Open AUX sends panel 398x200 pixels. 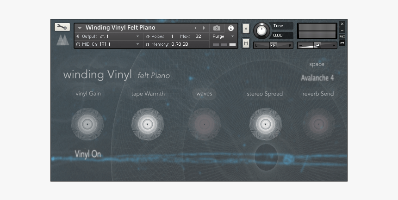pos(342,36)
